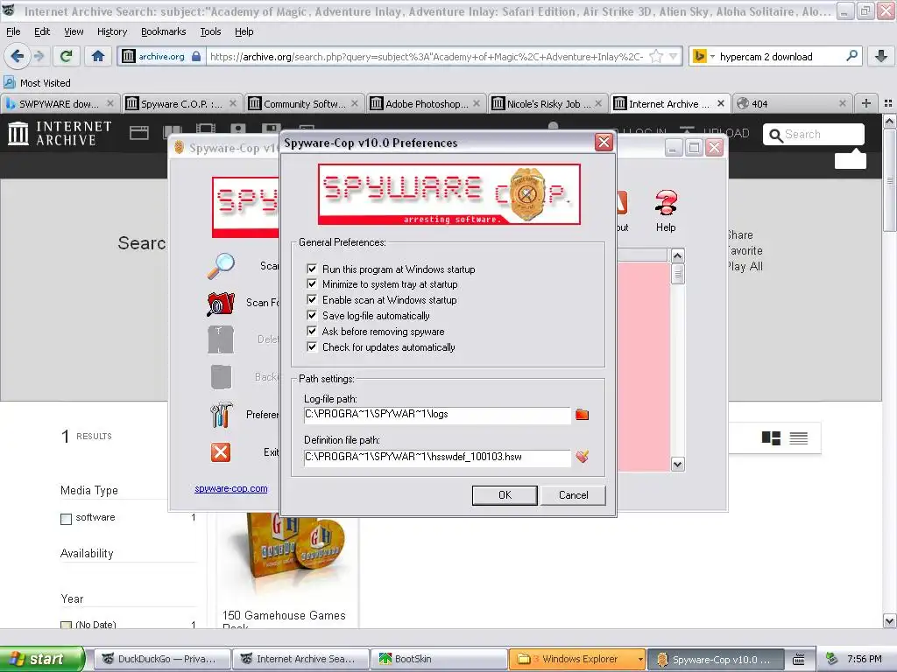Open the Bookmarks menu
Viewport: 897px width, 672px height.
click(x=163, y=31)
